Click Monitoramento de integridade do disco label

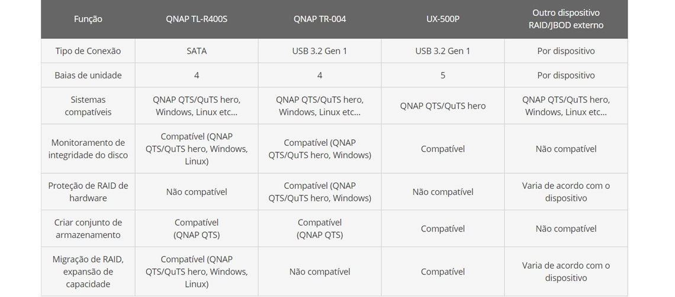88,149
